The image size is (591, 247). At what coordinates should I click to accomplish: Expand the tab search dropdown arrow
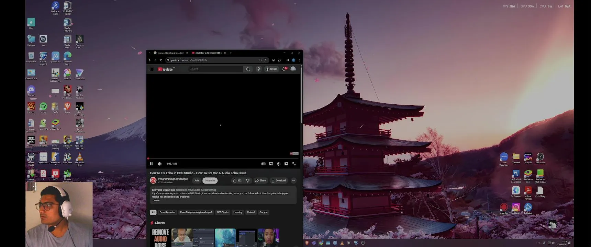click(149, 53)
